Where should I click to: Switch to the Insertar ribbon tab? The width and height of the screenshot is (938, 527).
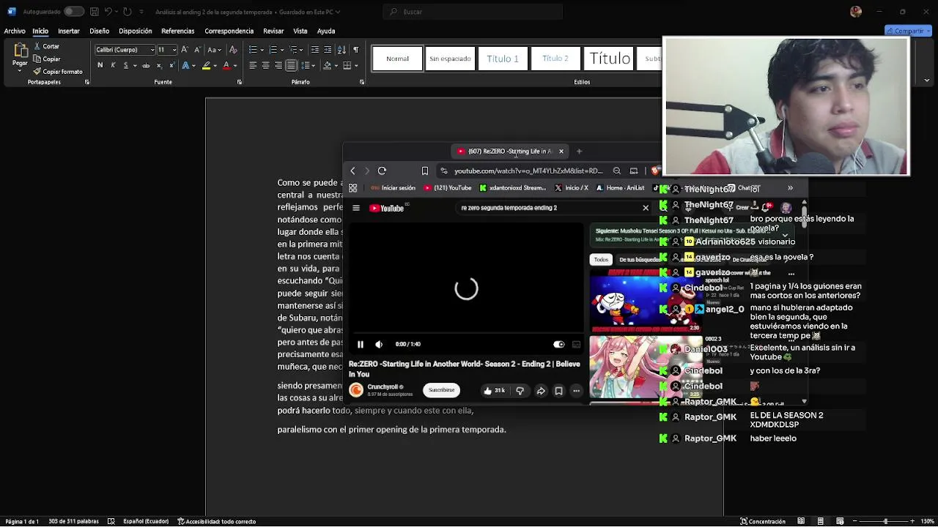tap(69, 31)
